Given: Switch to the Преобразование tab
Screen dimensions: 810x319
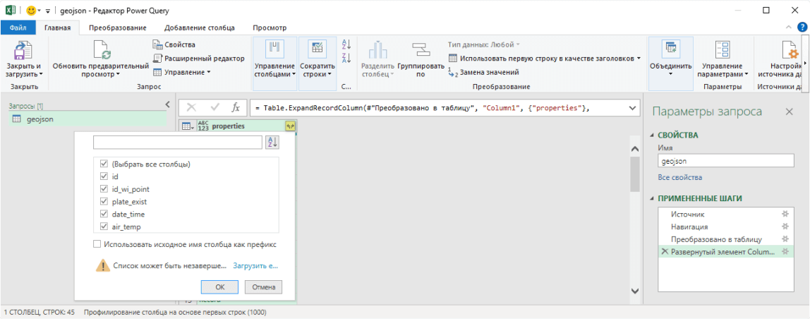Looking at the screenshot, I should click(117, 28).
